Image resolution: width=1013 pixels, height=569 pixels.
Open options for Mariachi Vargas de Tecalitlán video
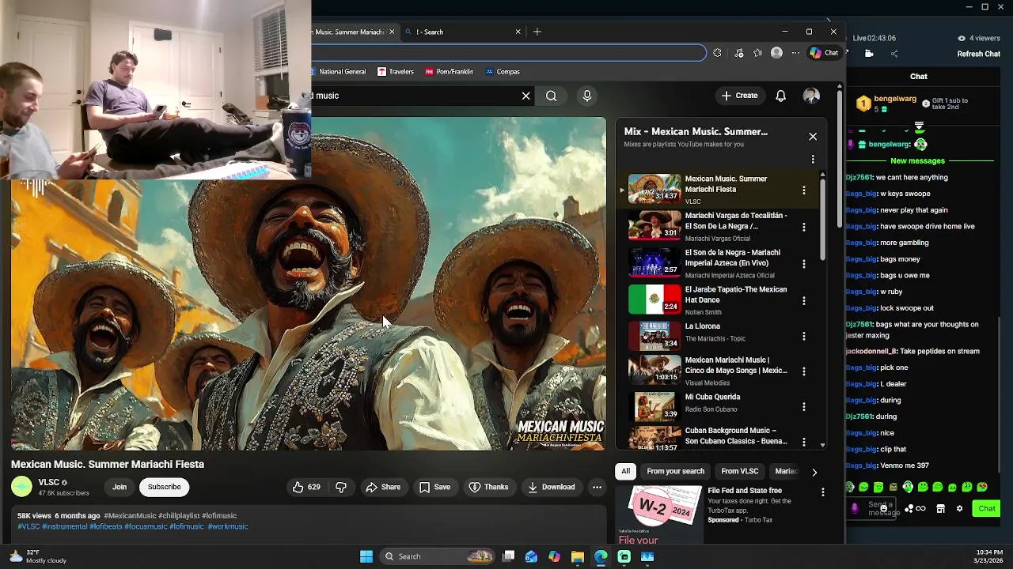(x=803, y=227)
